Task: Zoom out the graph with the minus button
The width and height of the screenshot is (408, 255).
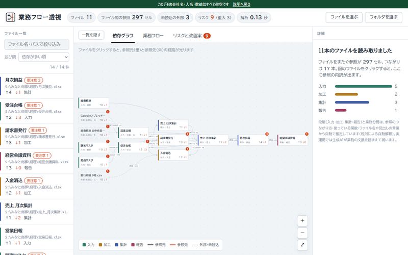Action: pos(302,233)
